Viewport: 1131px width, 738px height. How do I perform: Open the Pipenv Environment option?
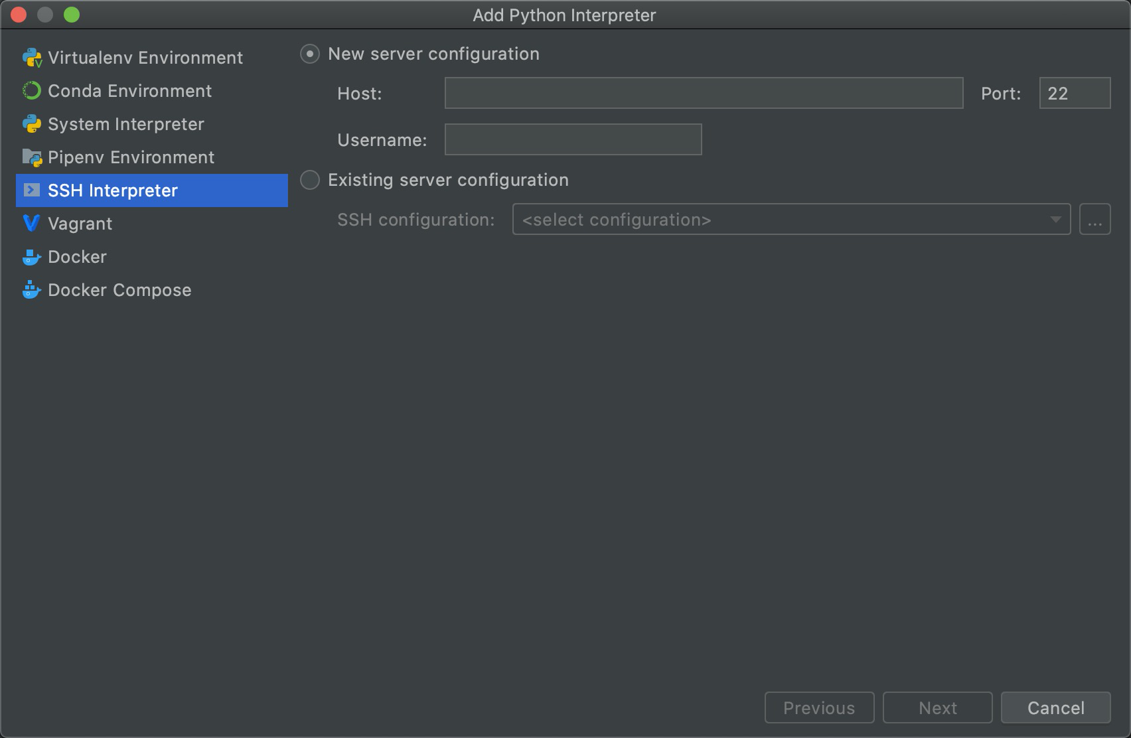point(152,157)
